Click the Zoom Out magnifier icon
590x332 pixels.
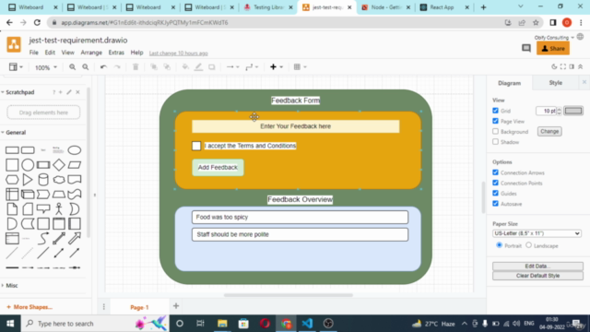click(x=86, y=67)
